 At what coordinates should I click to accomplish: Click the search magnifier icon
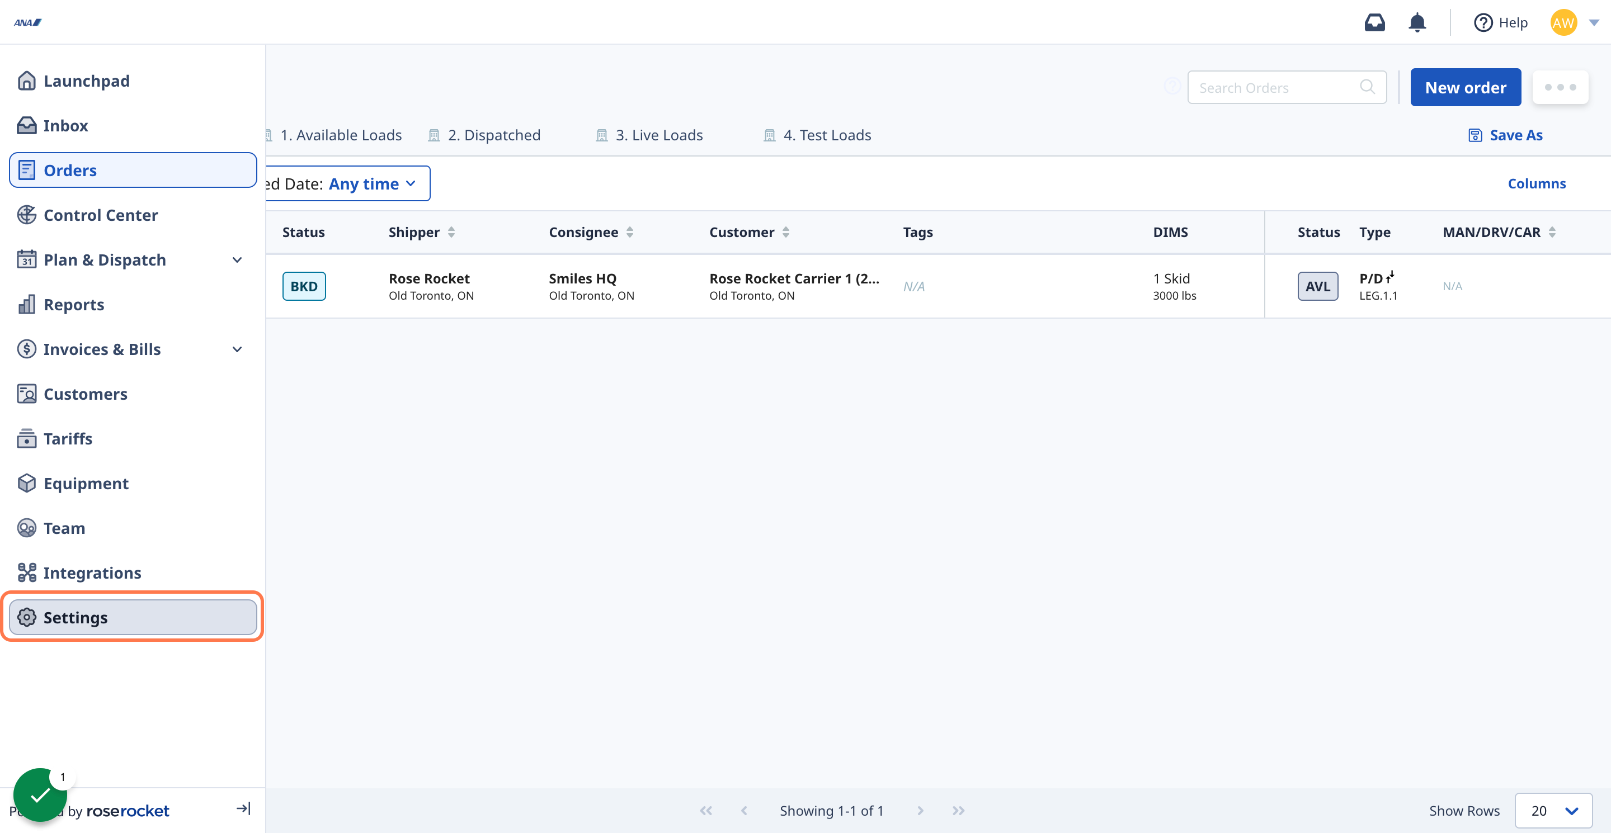click(1367, 87)
